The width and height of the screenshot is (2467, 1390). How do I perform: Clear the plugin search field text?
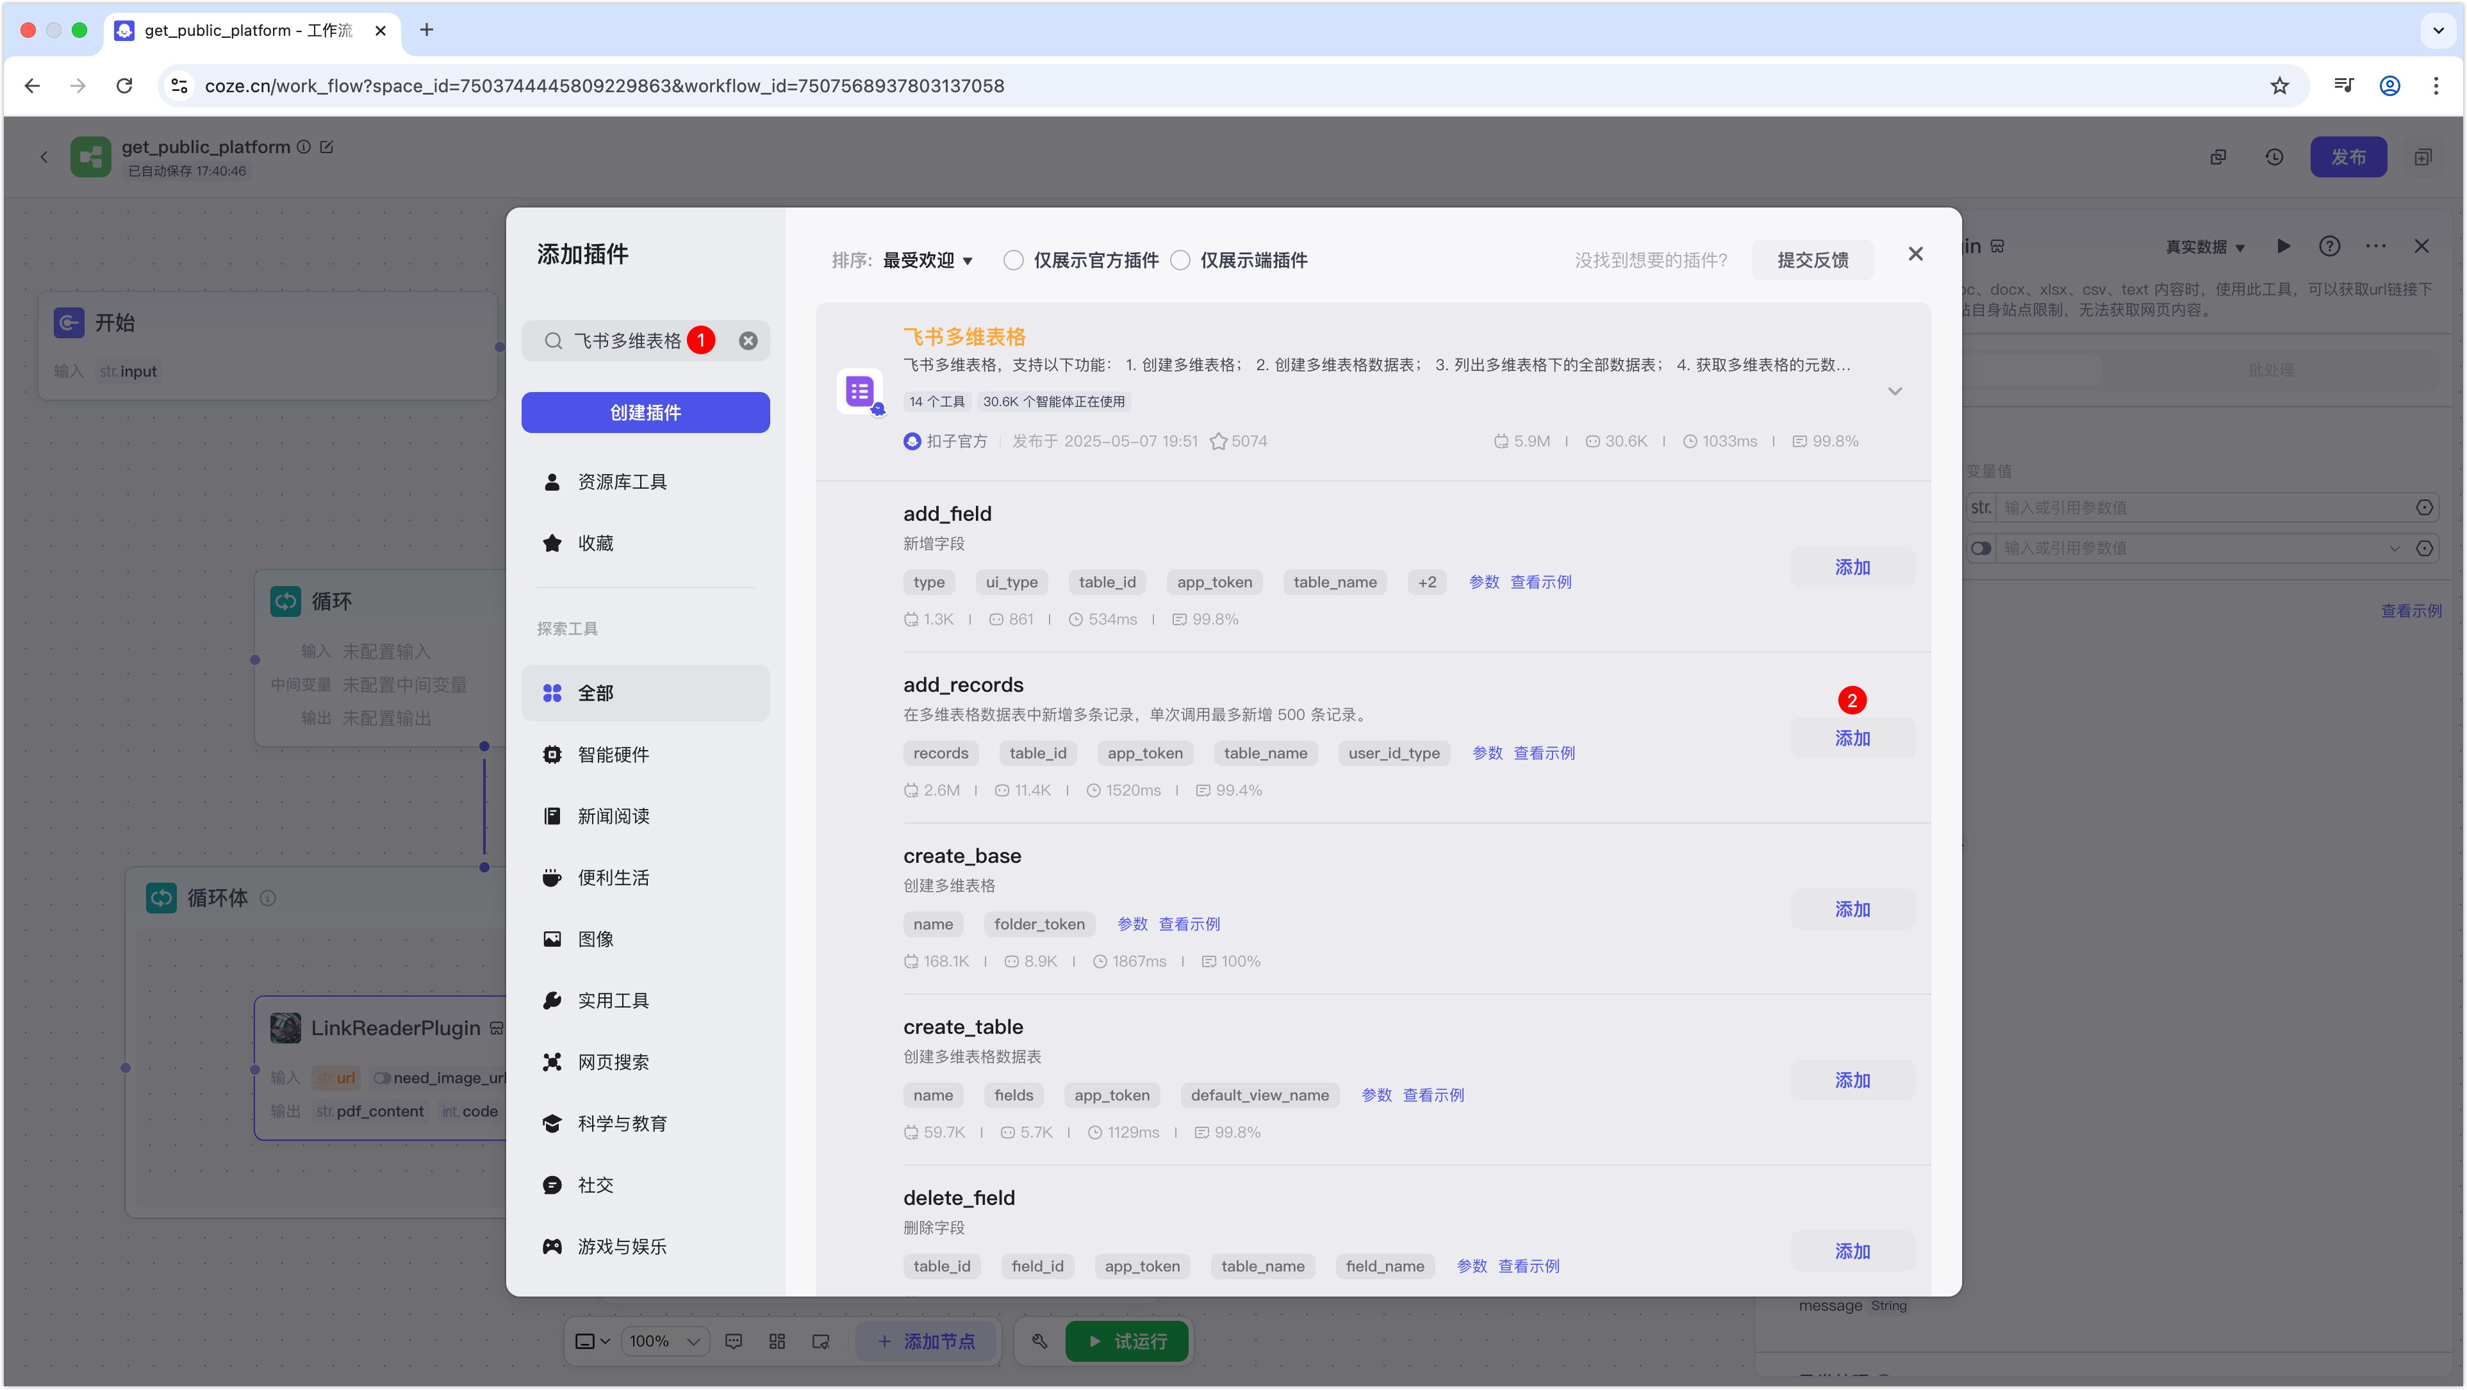(x=748, y=341)
